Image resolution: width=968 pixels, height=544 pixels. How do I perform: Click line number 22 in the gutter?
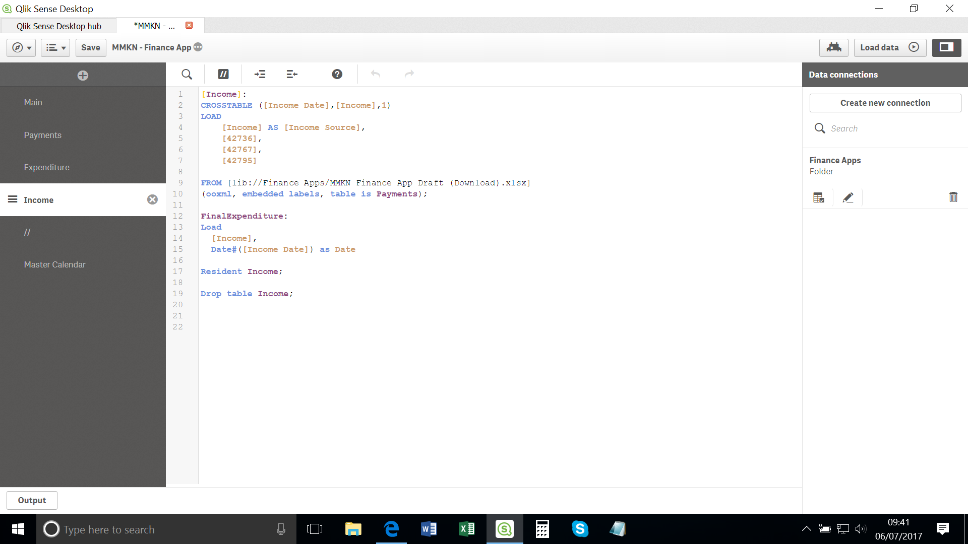(x=177, y=327)
